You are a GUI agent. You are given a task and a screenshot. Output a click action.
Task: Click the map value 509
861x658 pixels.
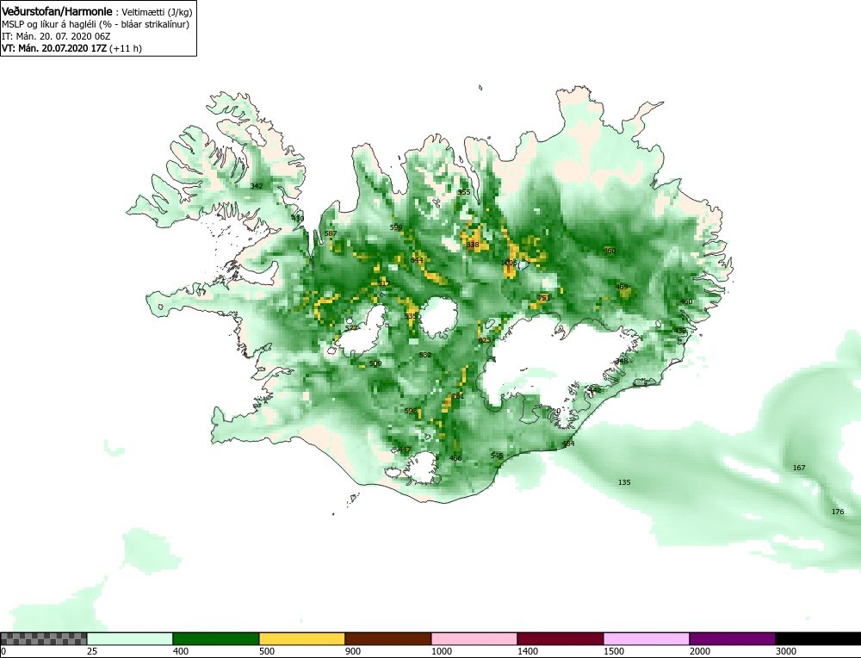click(x=375, y=363)
